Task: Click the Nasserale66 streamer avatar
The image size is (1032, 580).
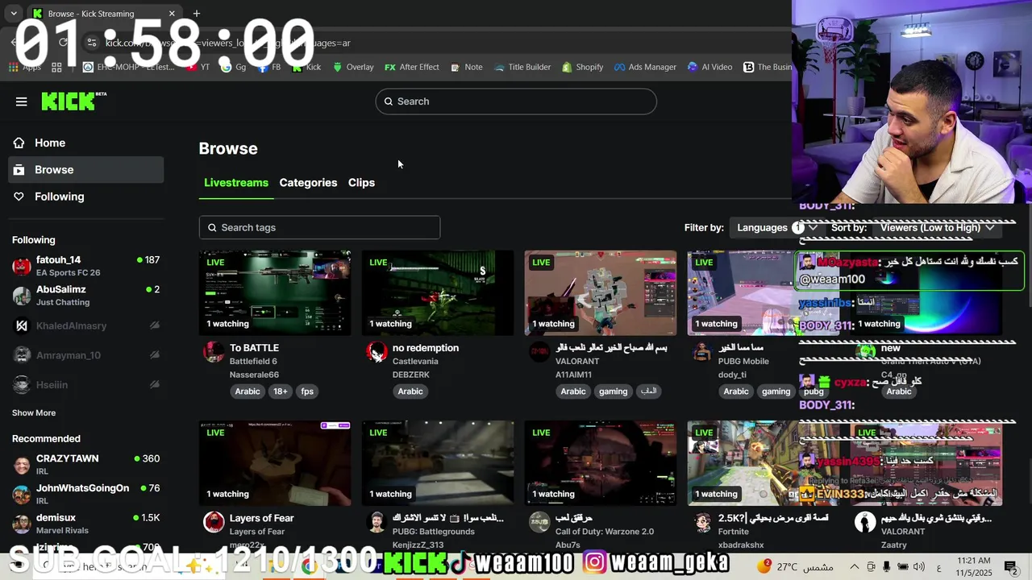Action: pos(214,352)
